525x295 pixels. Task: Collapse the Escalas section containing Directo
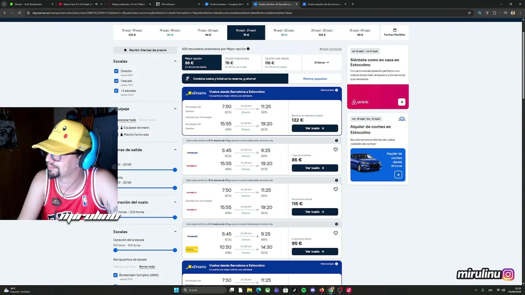pos(175,61)
